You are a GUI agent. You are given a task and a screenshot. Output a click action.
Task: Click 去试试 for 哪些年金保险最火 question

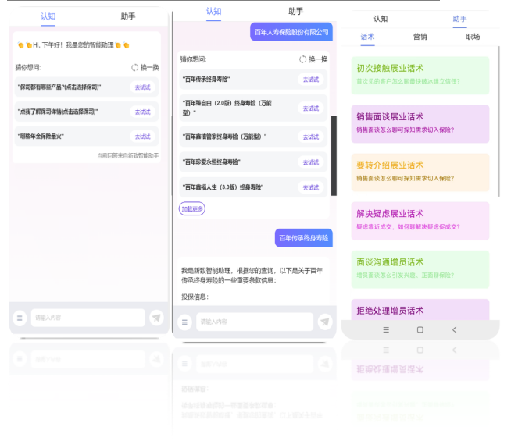(x=143, y=137)
